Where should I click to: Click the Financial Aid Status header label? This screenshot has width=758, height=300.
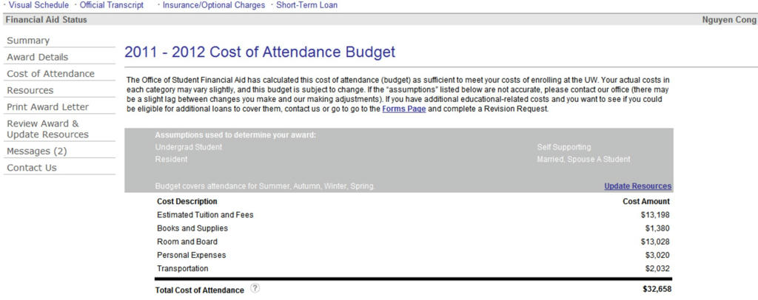(x=46, y=20)
